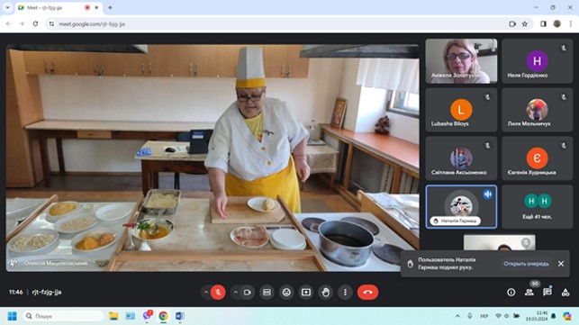Go forward with browser forward arrow
The height and width of the screenshot is (325, 579).
tap(22, 24)
